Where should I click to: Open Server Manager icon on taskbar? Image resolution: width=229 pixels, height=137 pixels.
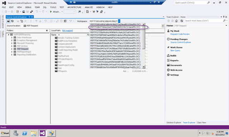pyautogui.click(x=16, y=133)
